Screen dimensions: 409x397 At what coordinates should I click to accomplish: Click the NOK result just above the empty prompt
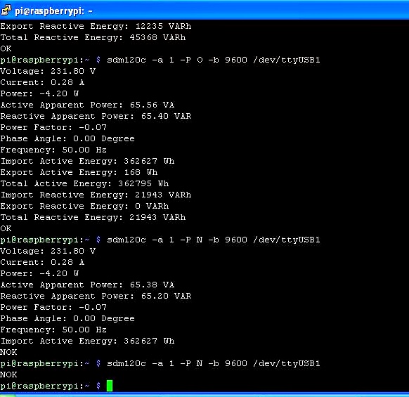tap(8, 375)
